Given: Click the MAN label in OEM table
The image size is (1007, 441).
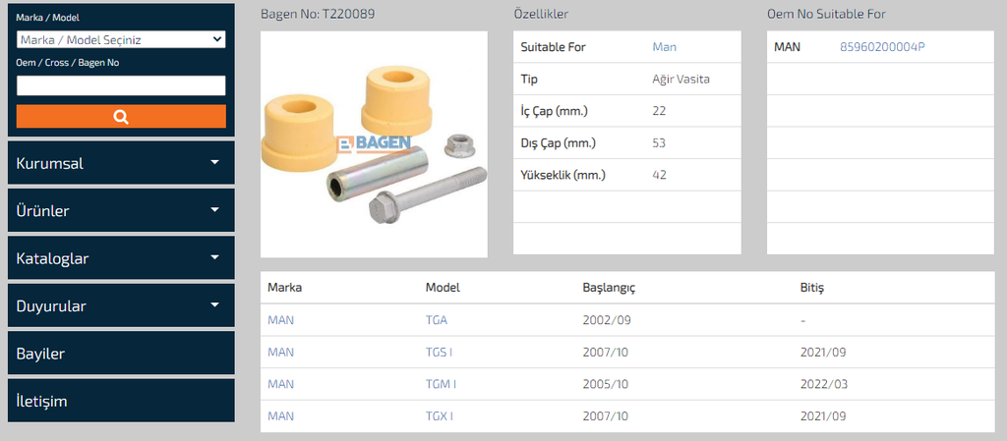Looking at the screenshot, I should (787, 47).
